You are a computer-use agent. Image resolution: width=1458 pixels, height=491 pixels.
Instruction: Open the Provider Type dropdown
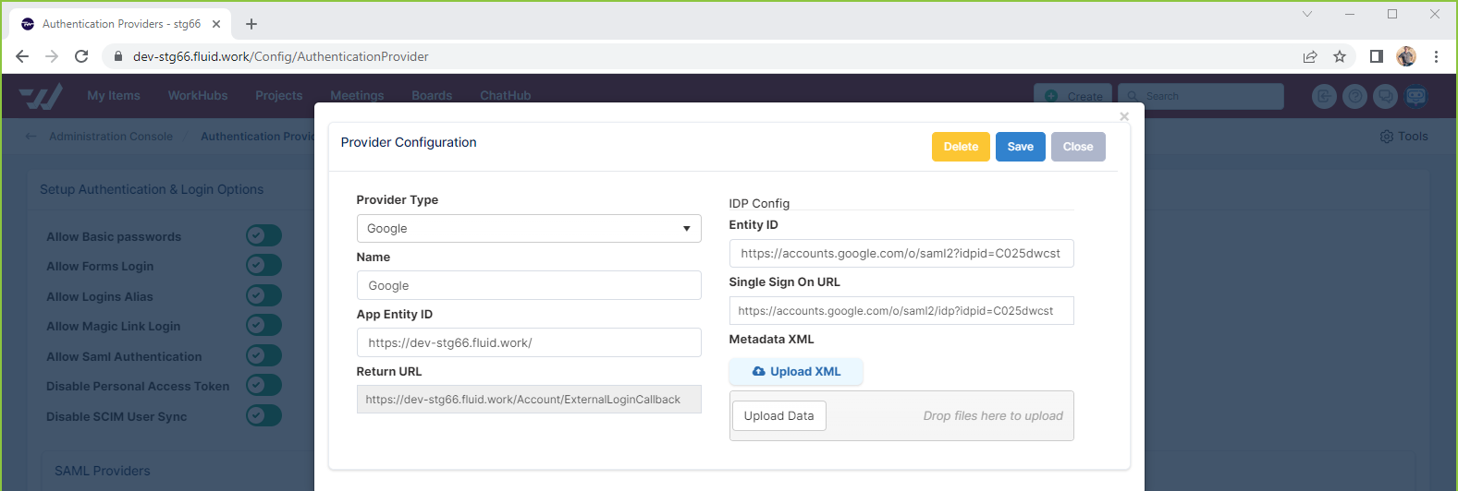point(528,229)
